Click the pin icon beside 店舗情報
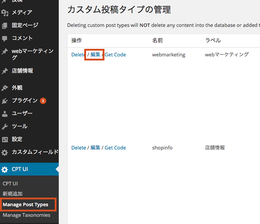The image size is (260, 224). pos(4,71)
